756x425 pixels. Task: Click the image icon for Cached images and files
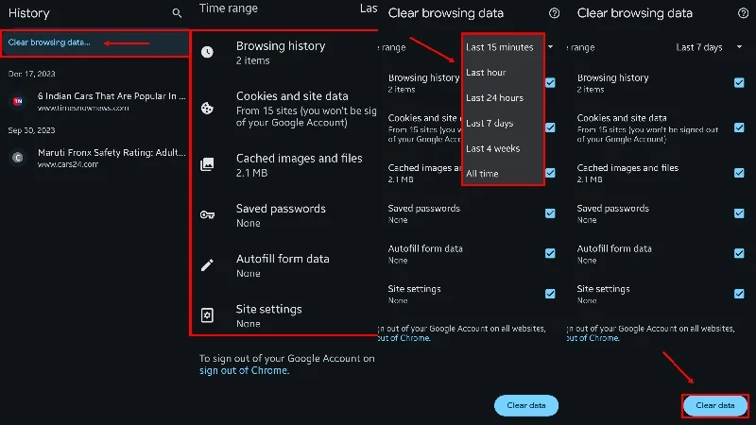point(207,164)
